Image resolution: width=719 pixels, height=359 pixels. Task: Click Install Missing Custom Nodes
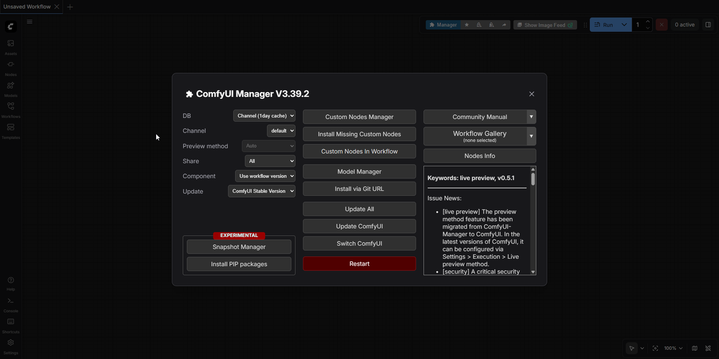pos(359,134)
